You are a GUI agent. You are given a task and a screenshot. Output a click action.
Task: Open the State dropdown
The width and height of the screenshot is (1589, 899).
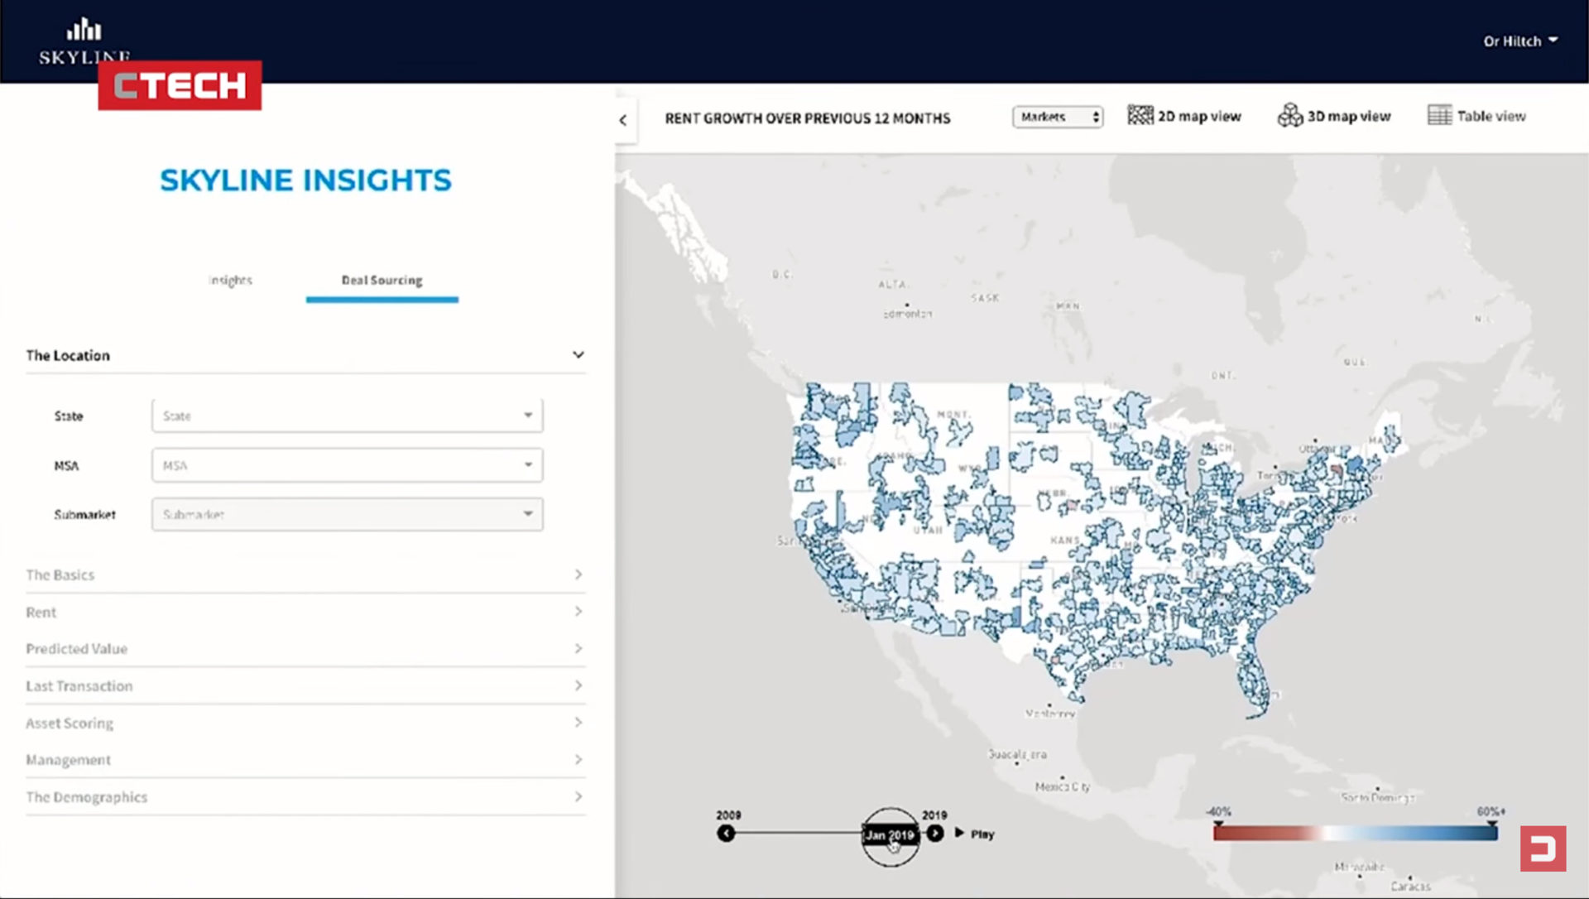coord(348,416)
